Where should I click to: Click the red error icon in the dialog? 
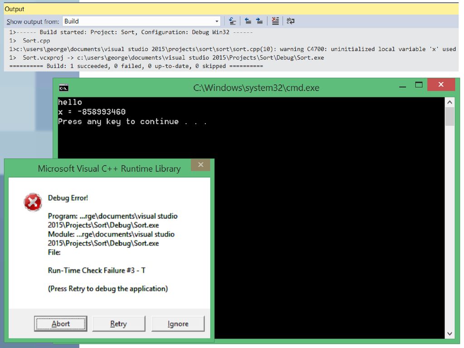coord(33,203)
